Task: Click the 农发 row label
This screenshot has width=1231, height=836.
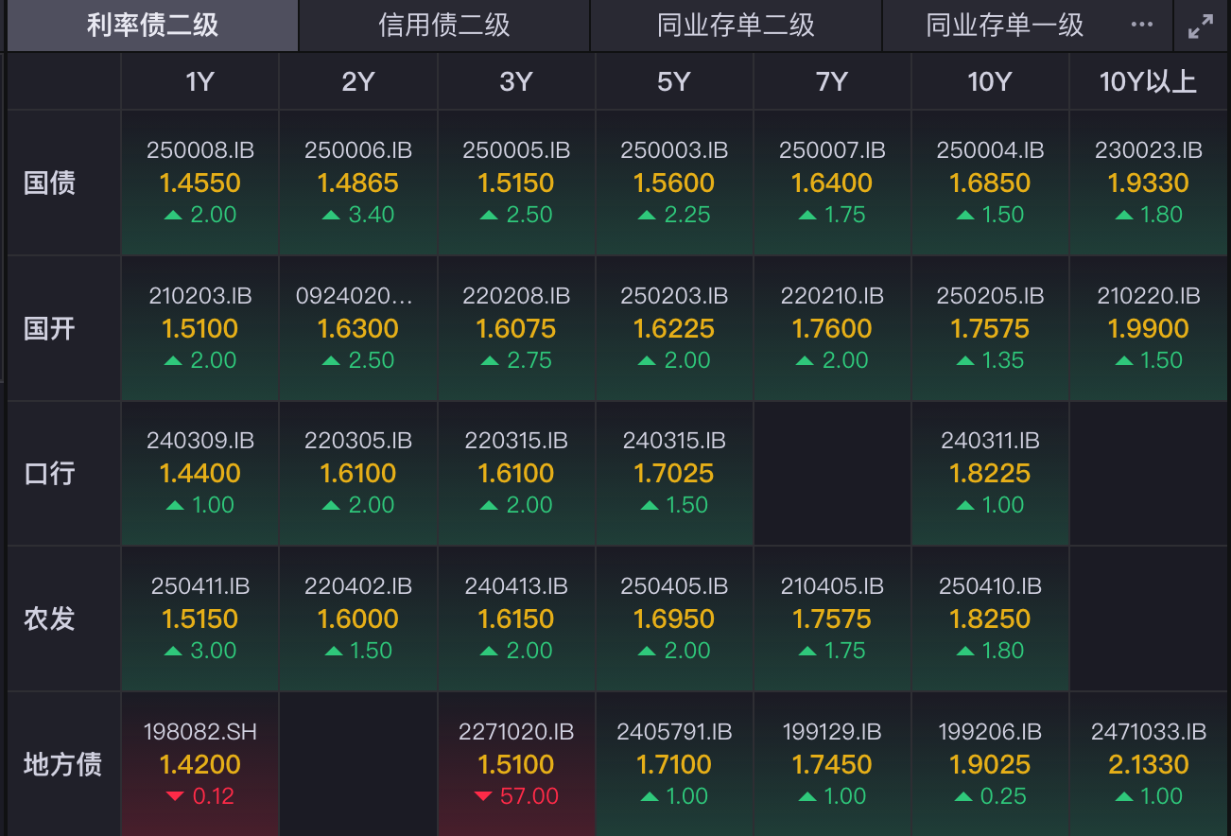Action: click(49, 618)
